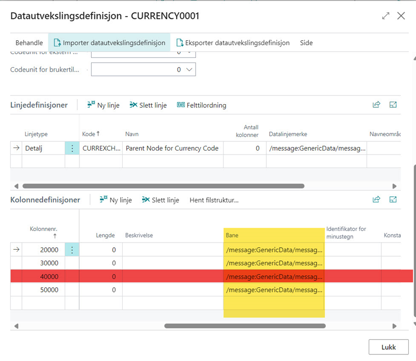Viewport: 416px width, 361px height.
Task: Click Linjedefinisjoner section heading
Action: [x=39, y=105]
